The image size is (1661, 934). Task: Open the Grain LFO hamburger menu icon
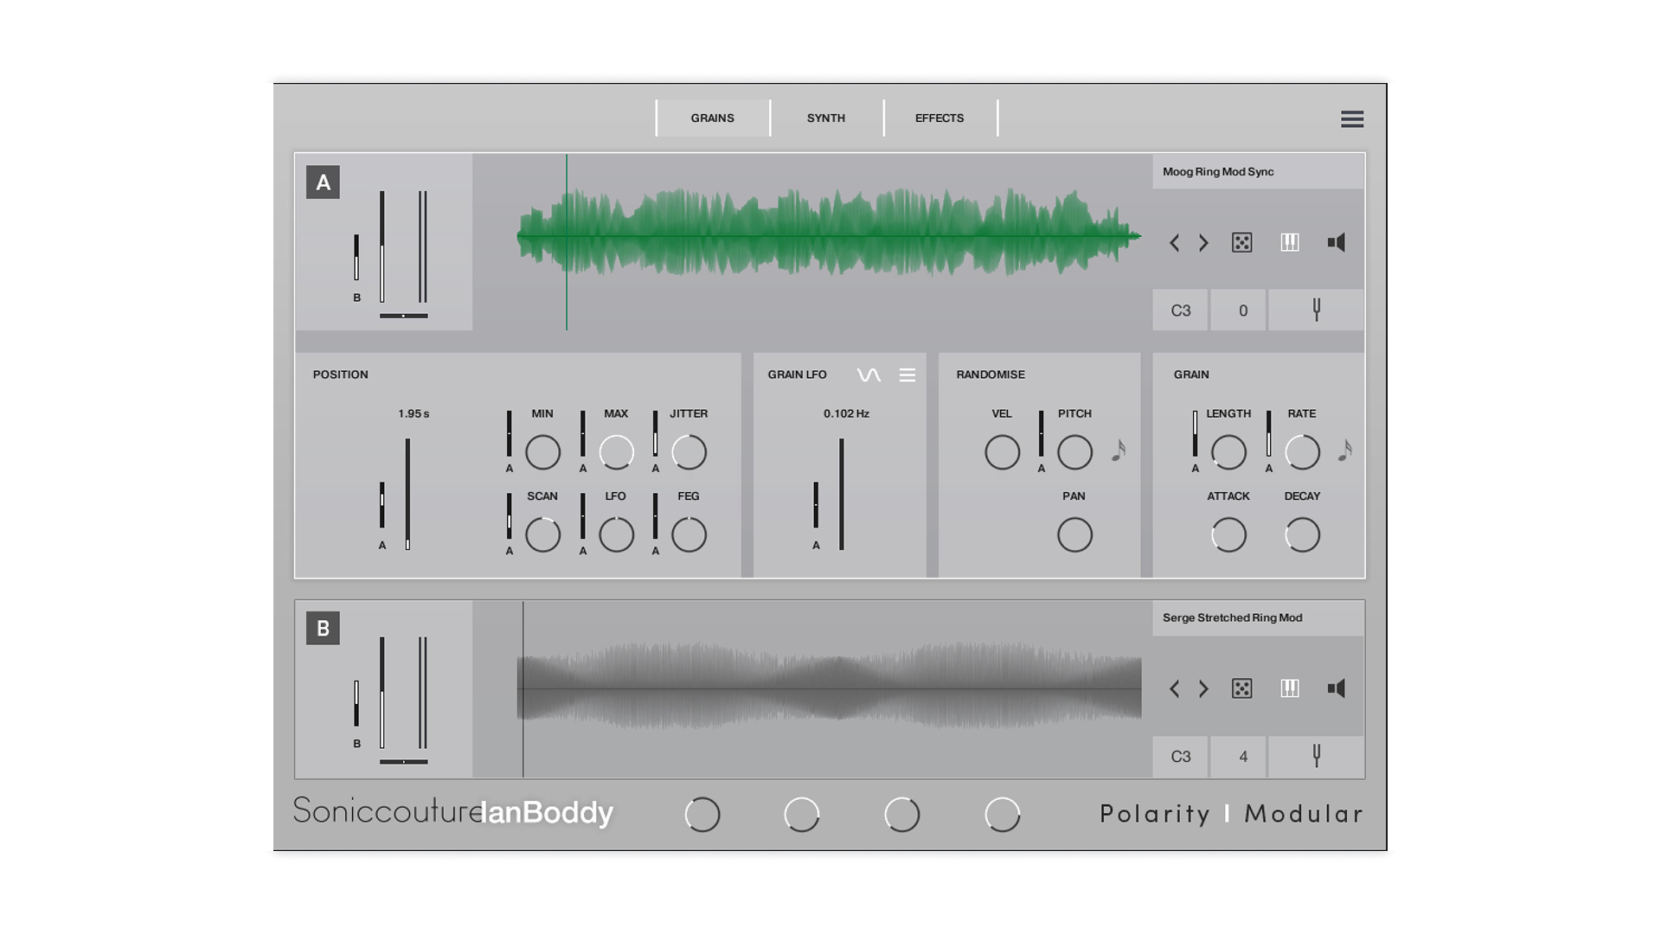click(x=907, y=374)
